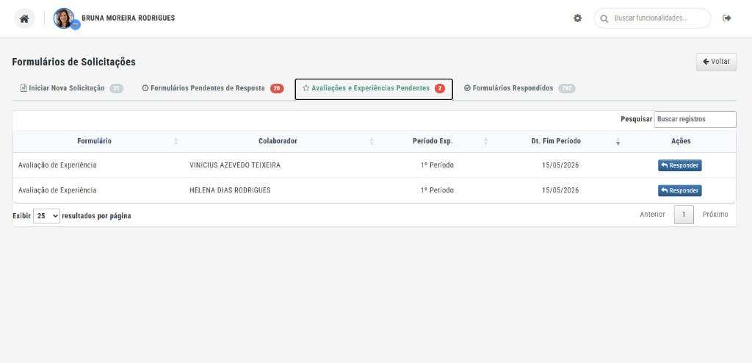Respond to Helena Dias Rodrigues evaluation
Image resolution: width=752 pixels, height=363 pixels.
[x=679, y=190]
